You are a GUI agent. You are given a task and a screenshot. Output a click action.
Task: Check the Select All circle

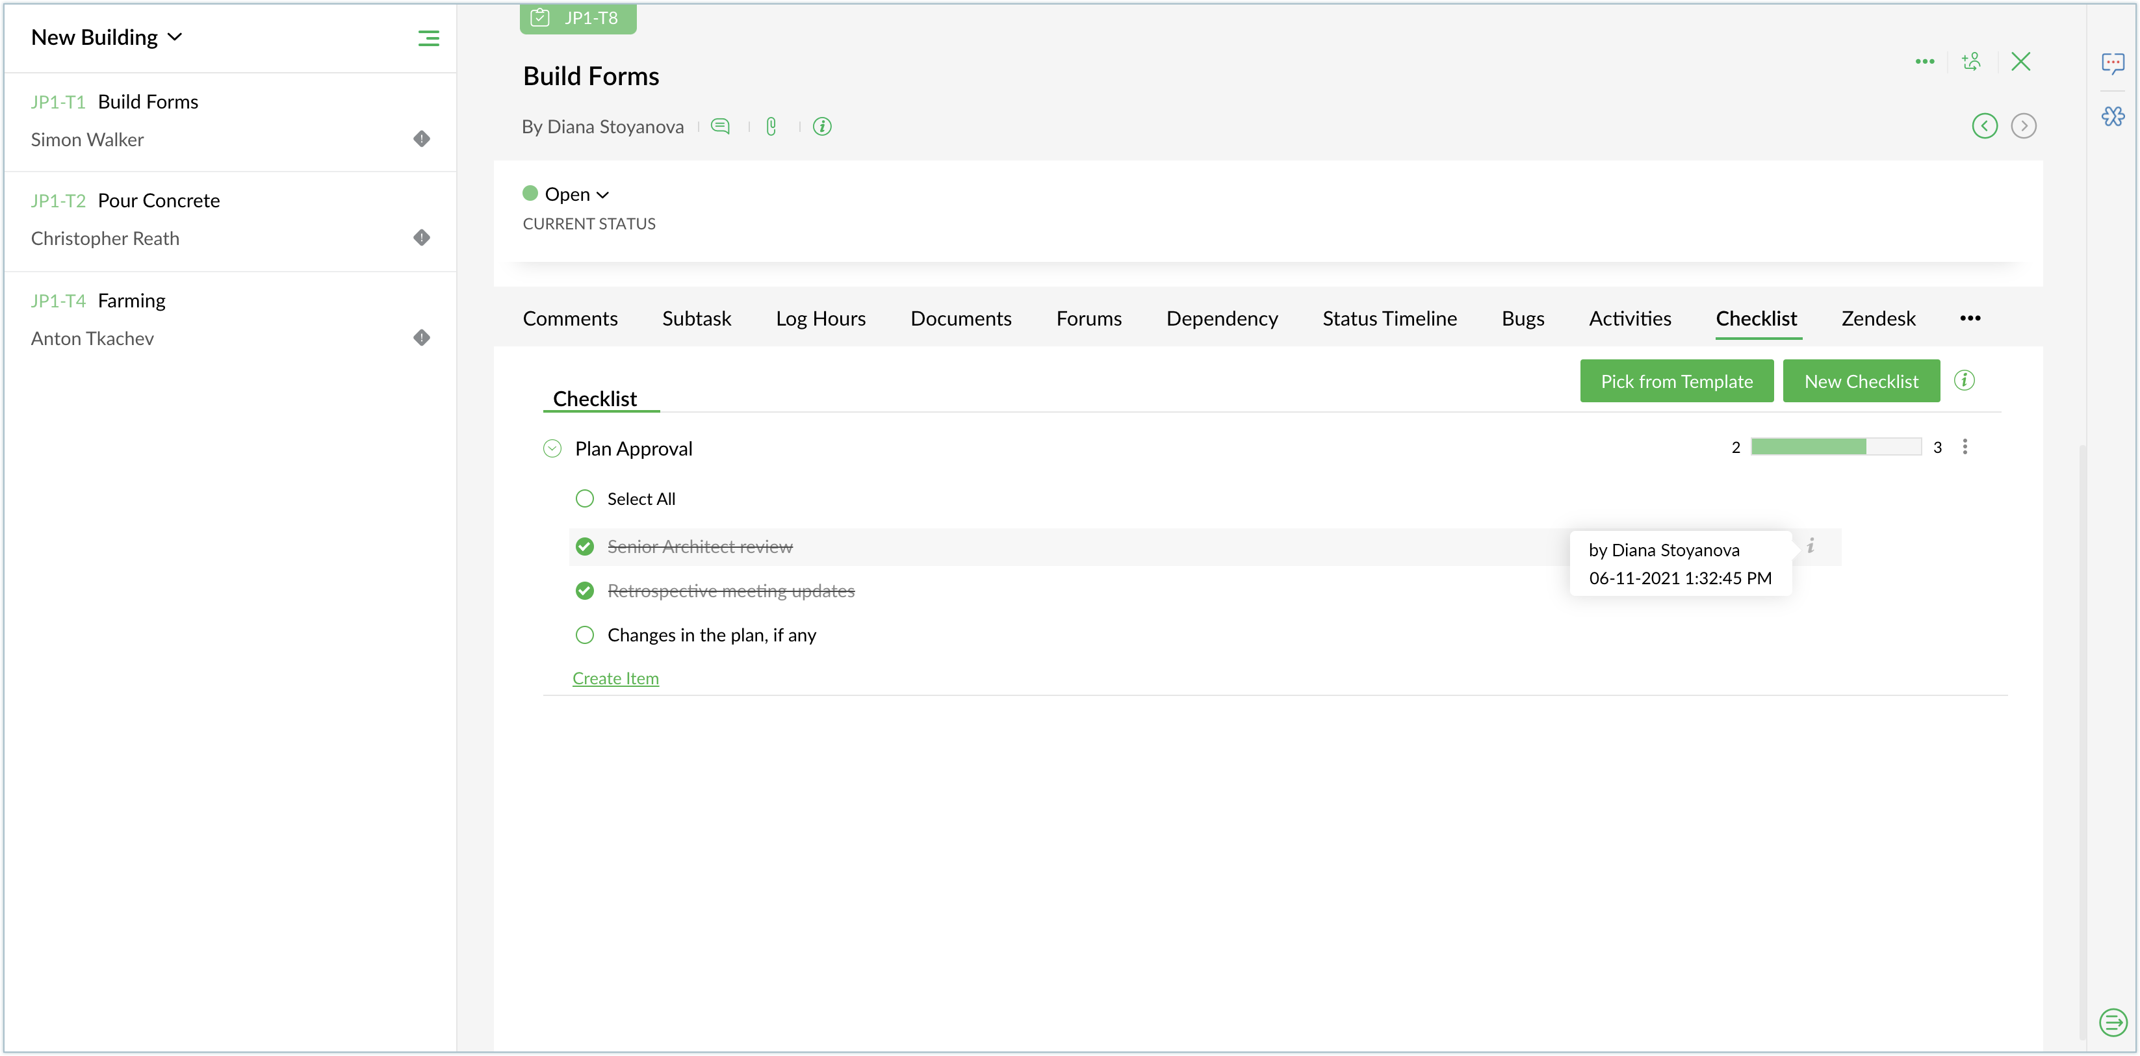click(585, 498)
